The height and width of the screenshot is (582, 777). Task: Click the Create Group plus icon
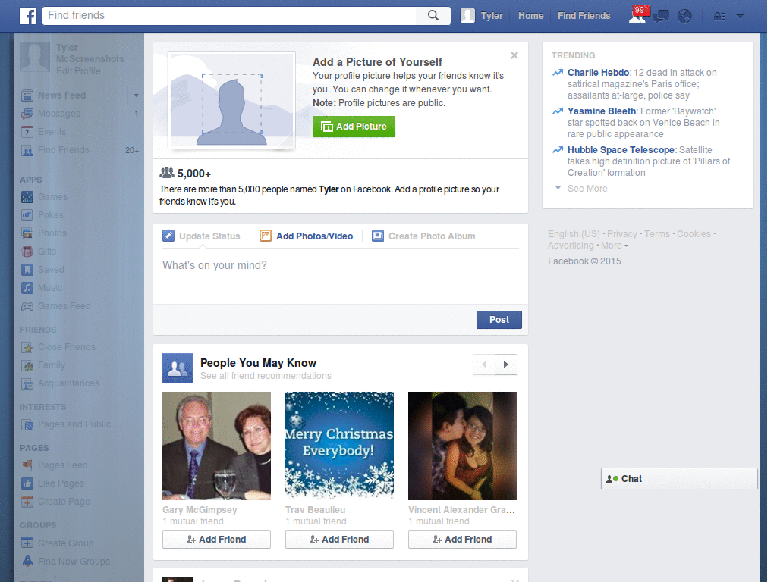[x=27, y=543]
